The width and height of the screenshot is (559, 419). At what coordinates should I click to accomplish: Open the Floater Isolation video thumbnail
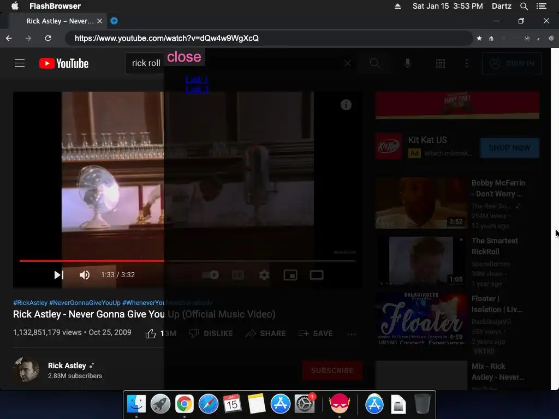click(x=421, y=319)
